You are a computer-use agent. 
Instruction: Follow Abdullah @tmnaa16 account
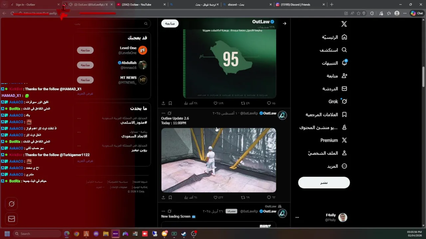85,65
